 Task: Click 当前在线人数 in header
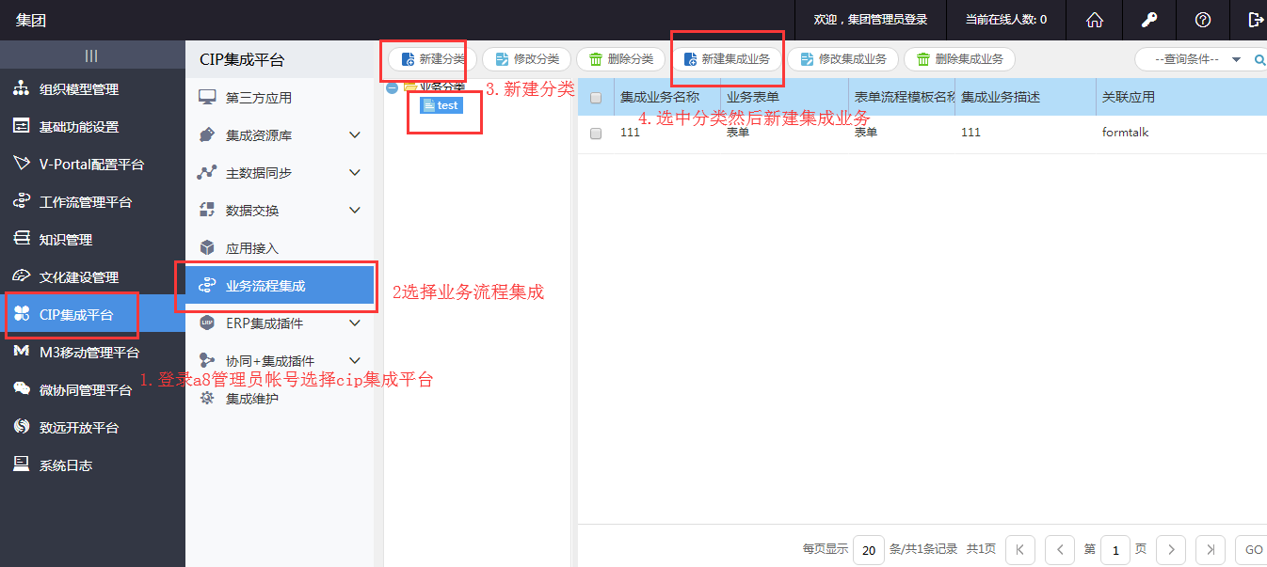coord(1006,20)
